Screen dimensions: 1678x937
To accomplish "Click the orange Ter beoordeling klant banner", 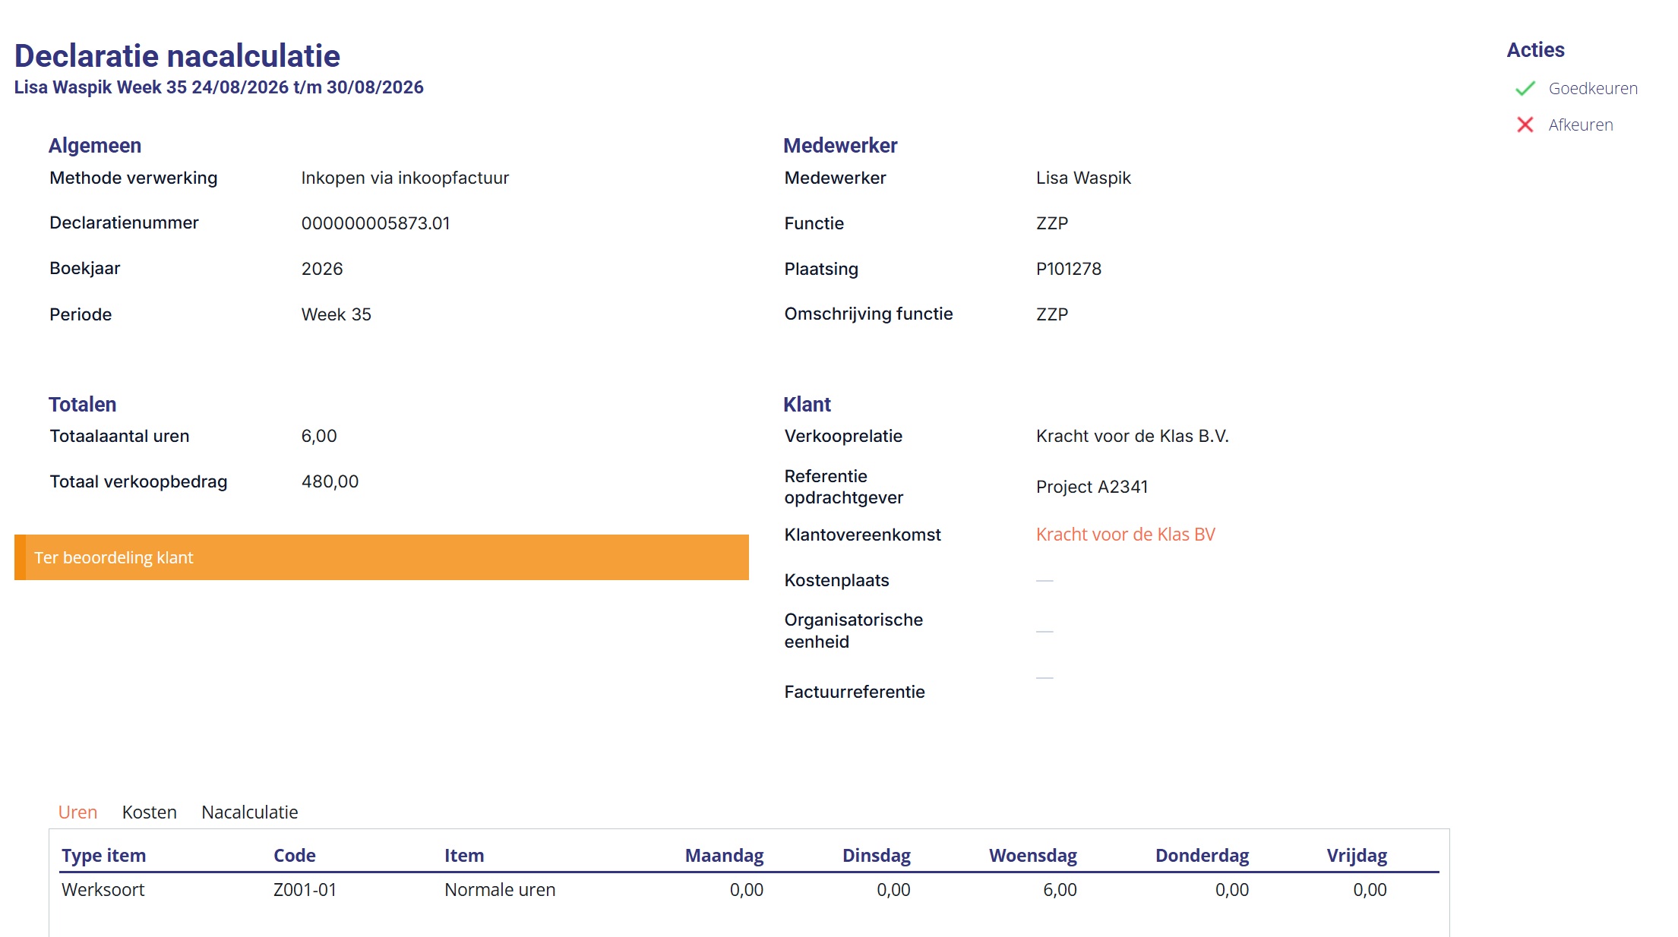I will pyautogui.click(x=381, y=557).
